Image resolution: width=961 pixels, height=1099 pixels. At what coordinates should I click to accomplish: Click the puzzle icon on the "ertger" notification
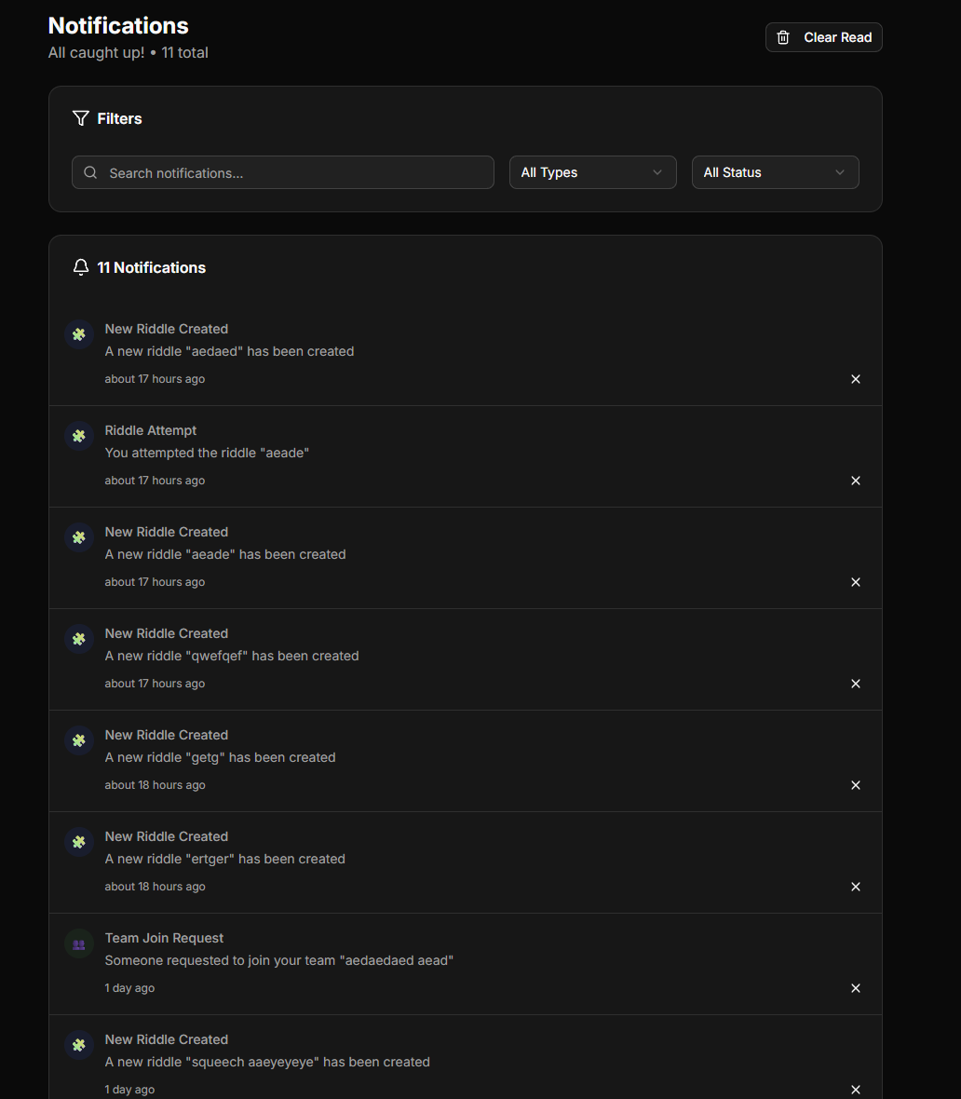(x=78, y=842)
